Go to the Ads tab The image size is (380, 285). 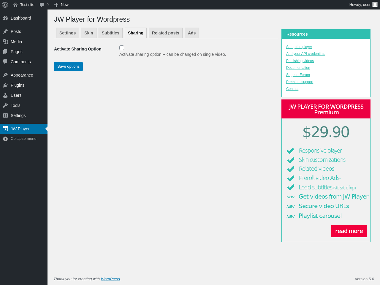click(192, 33)
